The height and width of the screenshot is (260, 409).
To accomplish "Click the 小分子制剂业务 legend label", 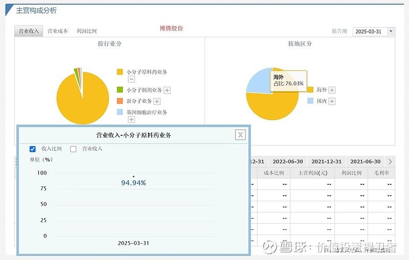I will click(144, 90).
